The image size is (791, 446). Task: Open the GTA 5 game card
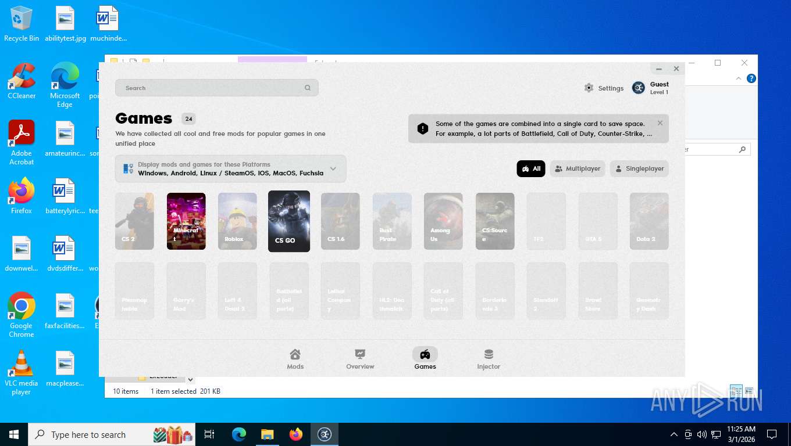[598, 221]
